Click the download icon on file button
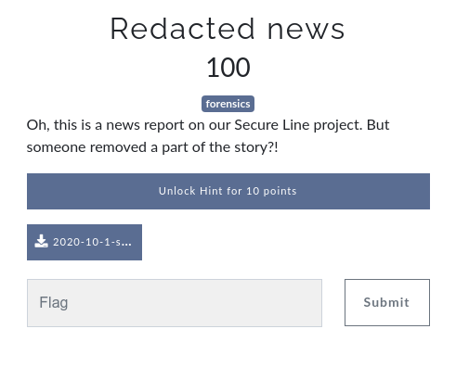The height and width of the screenshot is (367, 456). click(x=41, y=241)
